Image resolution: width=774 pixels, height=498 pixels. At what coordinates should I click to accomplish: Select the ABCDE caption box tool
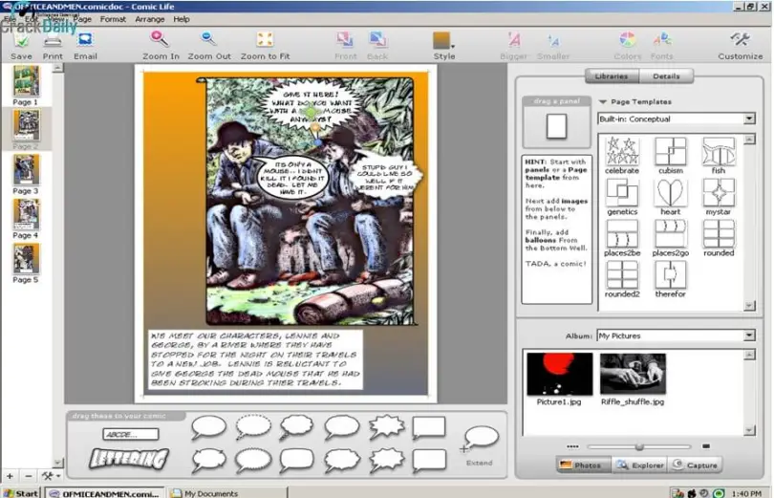pyautogui.click(x=131, y=434)
